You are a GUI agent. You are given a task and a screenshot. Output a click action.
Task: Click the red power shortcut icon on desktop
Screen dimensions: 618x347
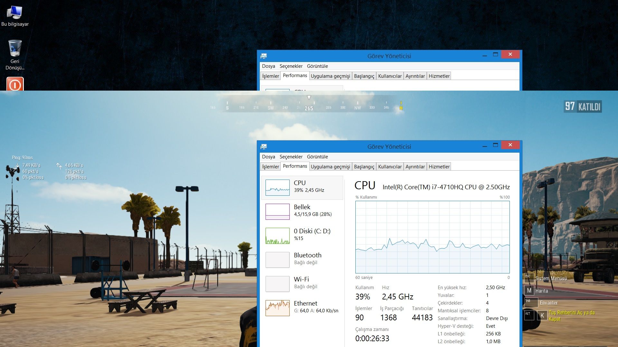(x=15, y=85)
